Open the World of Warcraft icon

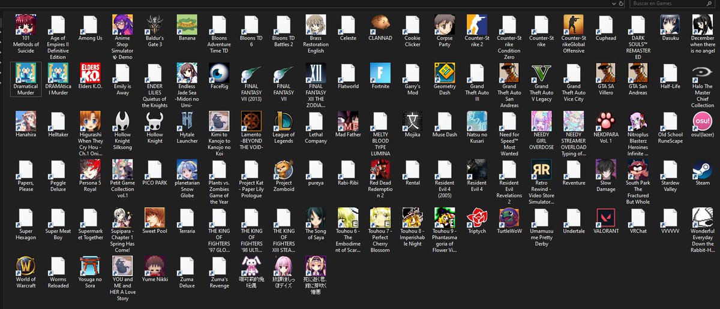coord(26,266)
